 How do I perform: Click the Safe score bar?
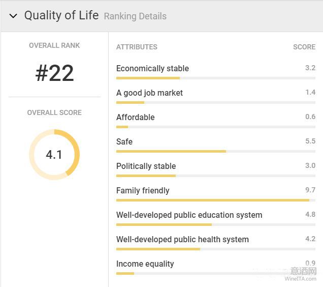tap(216, 151)
